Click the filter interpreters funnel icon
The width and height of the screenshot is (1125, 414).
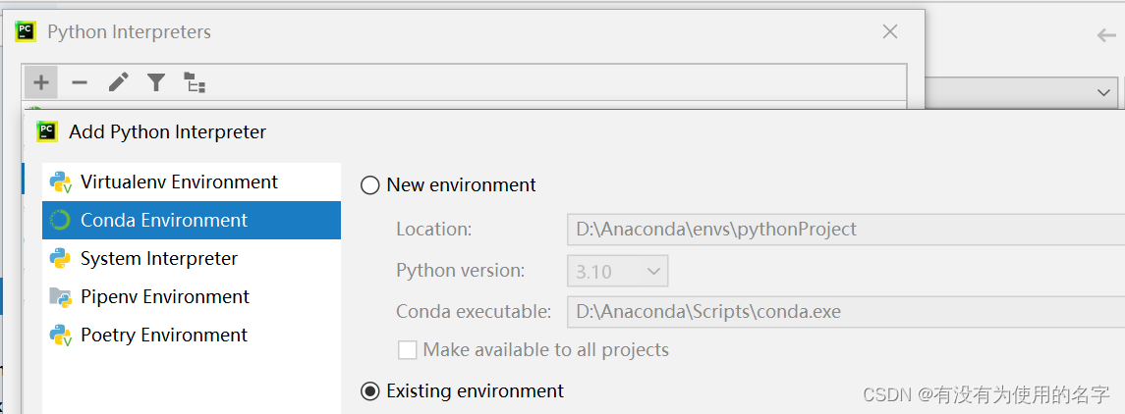[x=156, y=82]
